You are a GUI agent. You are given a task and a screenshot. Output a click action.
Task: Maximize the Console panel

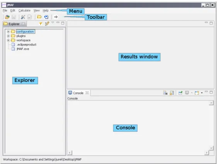point(211,92)
